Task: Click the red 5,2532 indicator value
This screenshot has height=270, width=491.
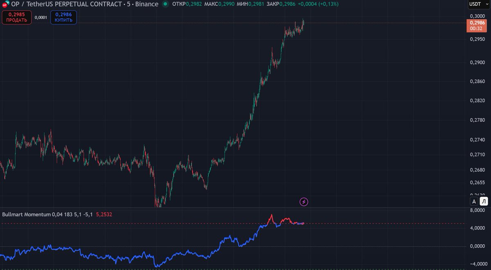Action: (104, 214)
